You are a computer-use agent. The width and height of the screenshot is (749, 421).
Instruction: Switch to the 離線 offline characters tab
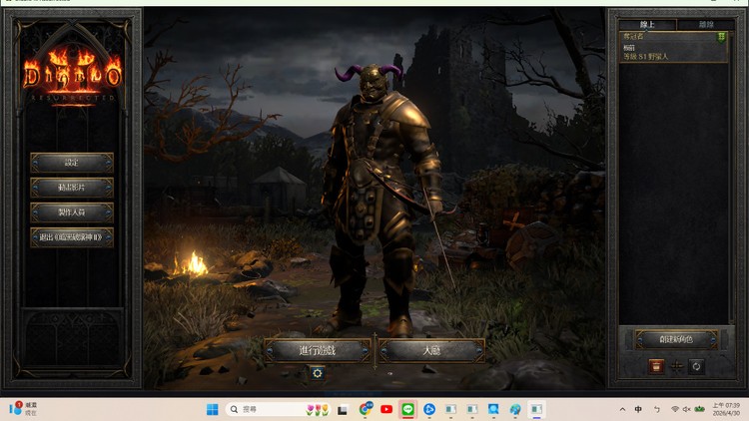(x=706, y=24)
